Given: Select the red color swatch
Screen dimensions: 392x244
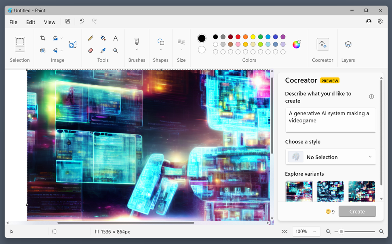Looking at the screenshot, I should tap(238, 36).
